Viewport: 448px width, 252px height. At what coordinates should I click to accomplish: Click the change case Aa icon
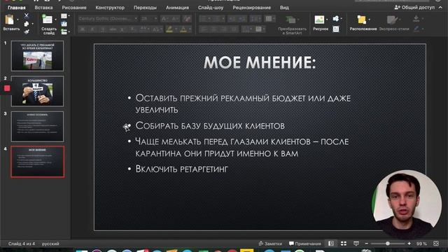point(155,29)
